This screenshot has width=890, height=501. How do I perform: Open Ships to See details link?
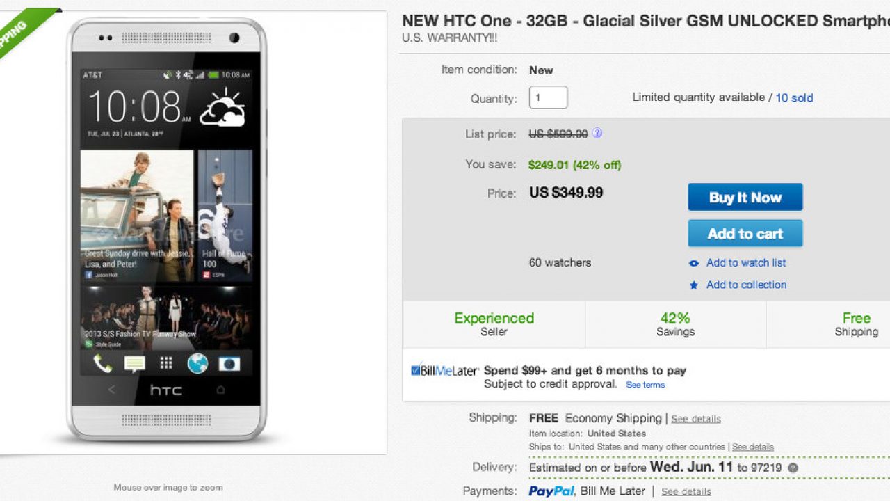(x=752, y=447)
